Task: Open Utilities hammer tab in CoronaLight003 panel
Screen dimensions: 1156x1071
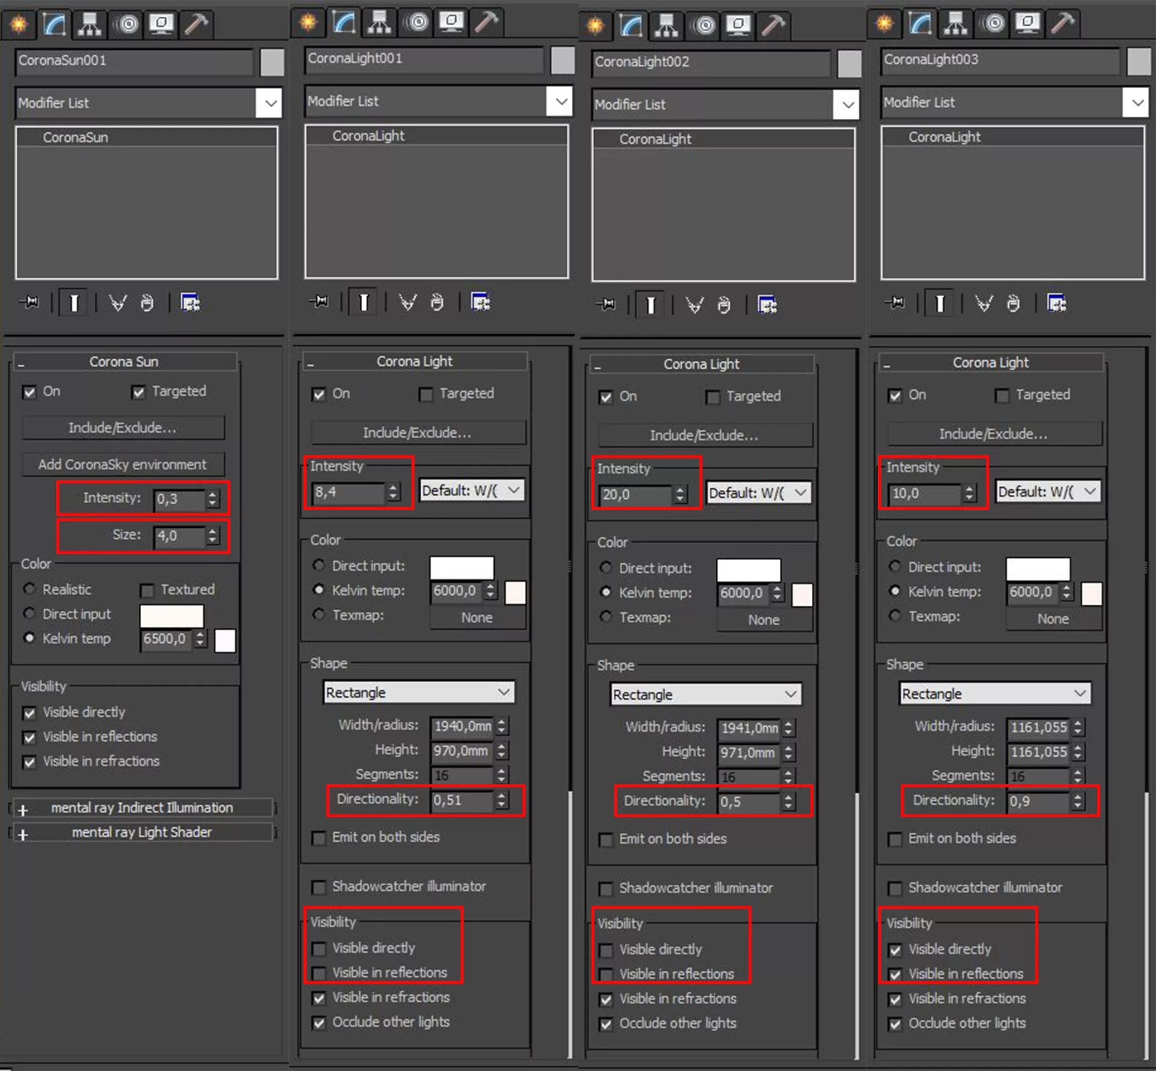Action: 1062,23
